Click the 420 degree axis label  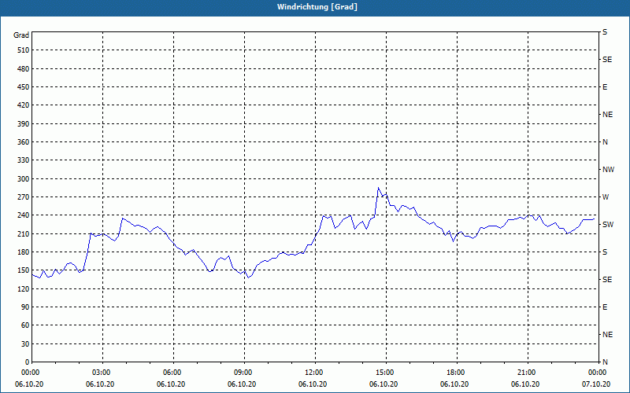[24, 105]
